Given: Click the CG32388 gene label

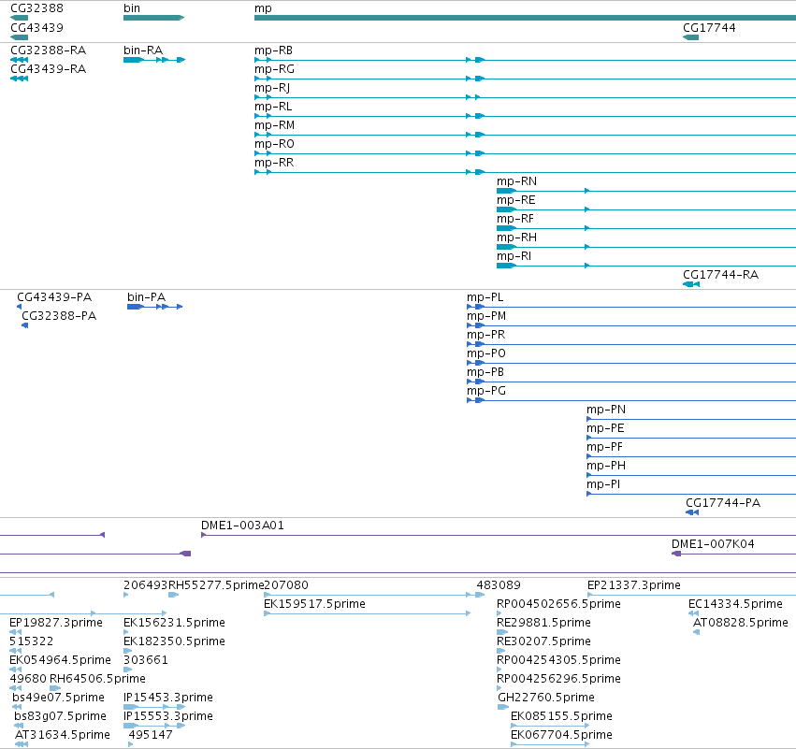Looking at the screenshot, I should [37, 8].
